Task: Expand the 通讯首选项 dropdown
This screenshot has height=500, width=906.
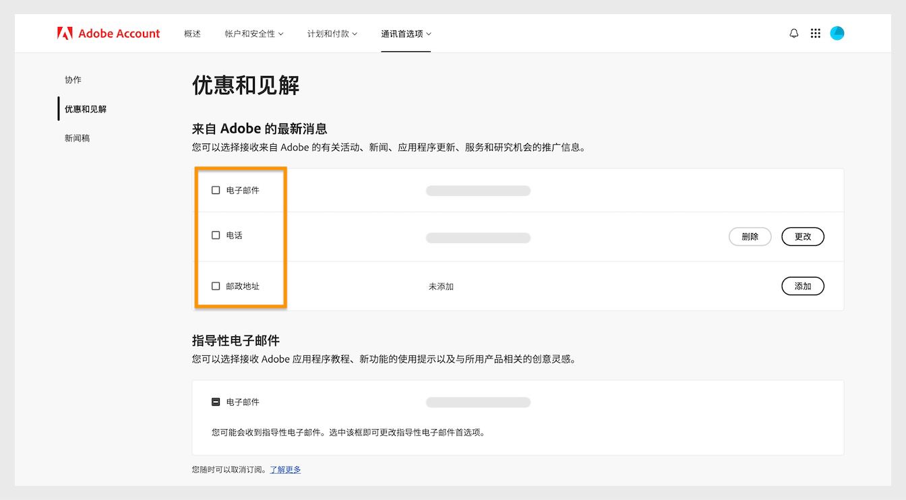Action: pyautogui.click(x=405, y=32)
